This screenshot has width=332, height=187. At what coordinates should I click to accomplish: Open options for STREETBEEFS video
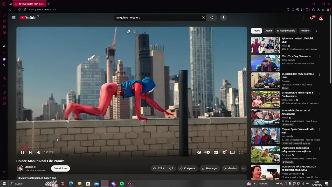pos(319,93)
